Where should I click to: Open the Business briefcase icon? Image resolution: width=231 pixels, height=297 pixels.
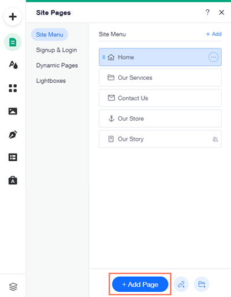(13, 180)
